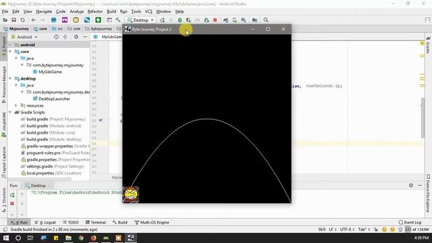
Task: Open the AVD Manager device icon
Action: tap(234, 20)
